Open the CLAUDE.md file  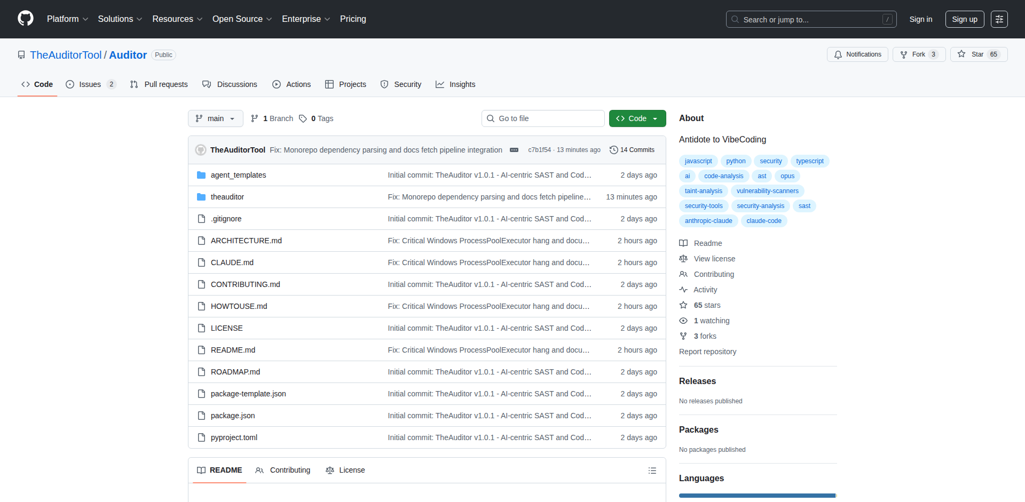pos(232,262)
